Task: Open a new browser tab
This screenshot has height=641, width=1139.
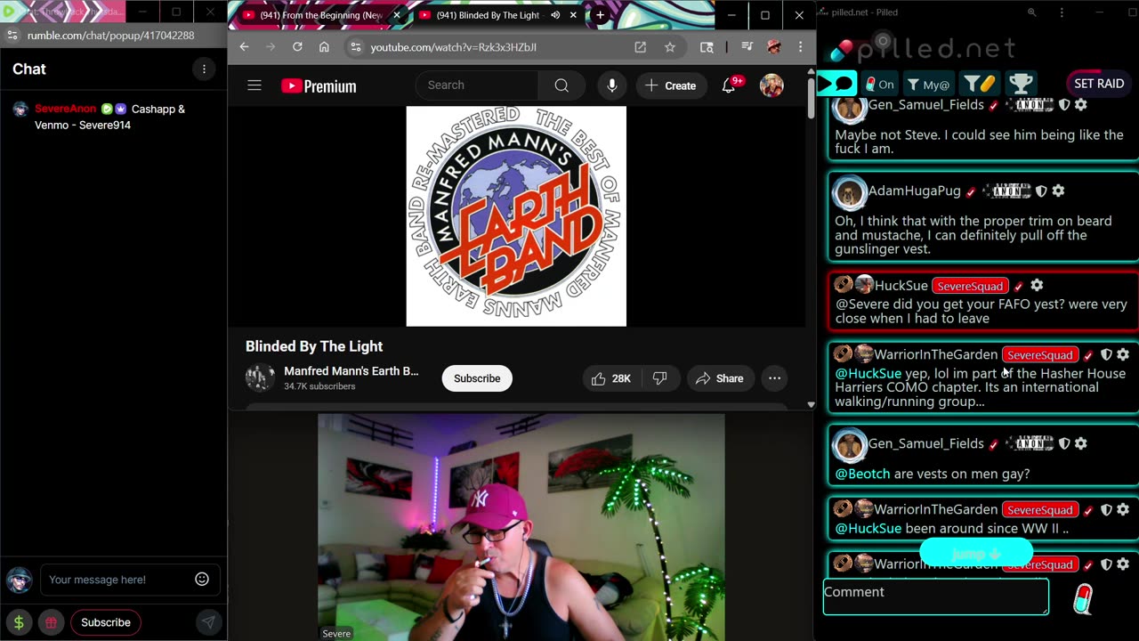Action: tap(600, 15)
